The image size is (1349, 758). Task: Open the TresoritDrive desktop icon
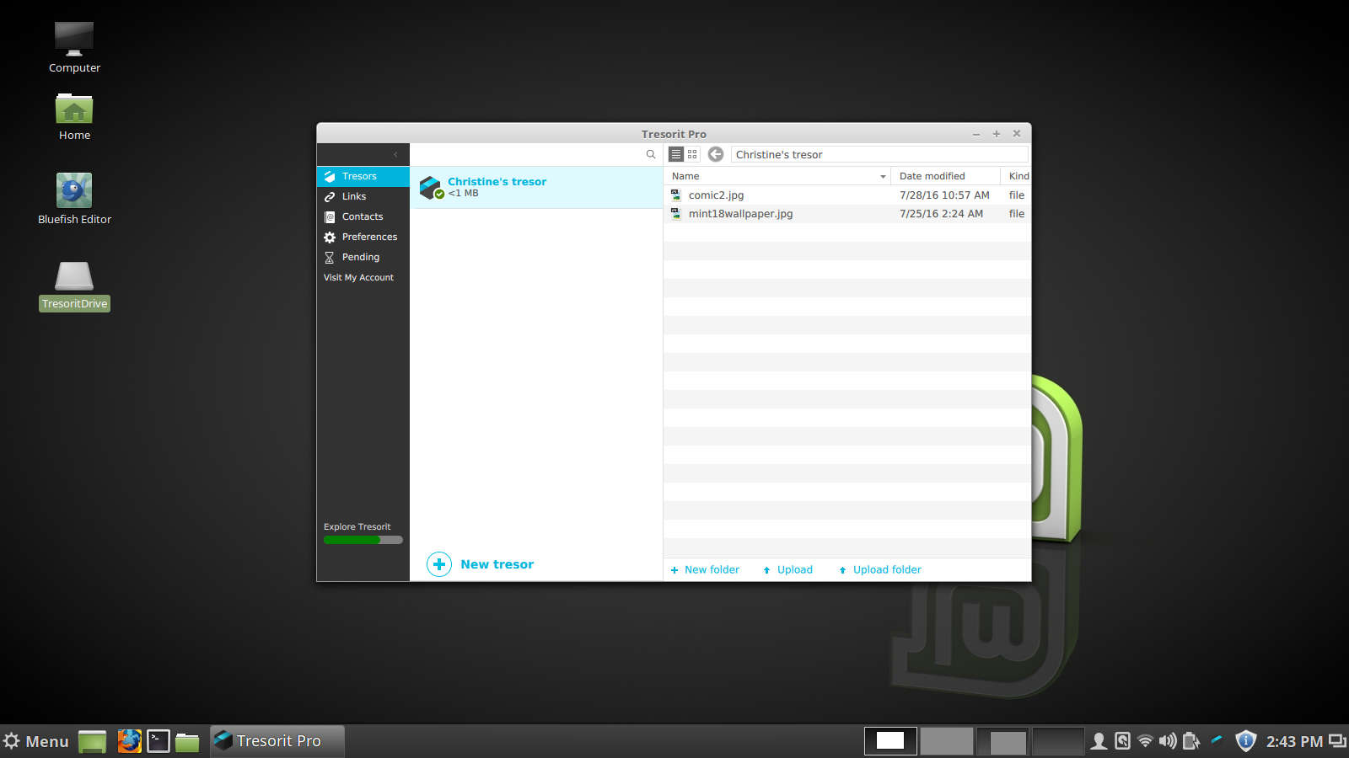click(x=74, y=286)
